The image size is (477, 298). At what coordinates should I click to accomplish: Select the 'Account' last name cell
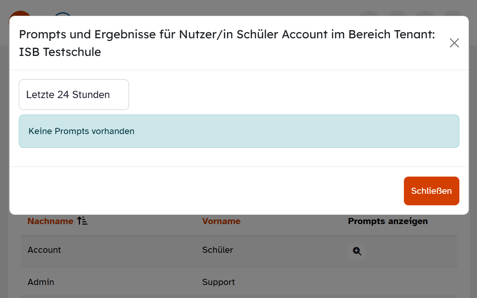(44, 250)
